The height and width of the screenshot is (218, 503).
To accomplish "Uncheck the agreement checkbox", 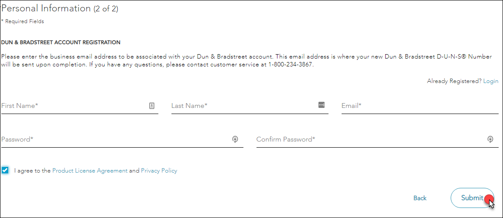I will coord(5,170).
